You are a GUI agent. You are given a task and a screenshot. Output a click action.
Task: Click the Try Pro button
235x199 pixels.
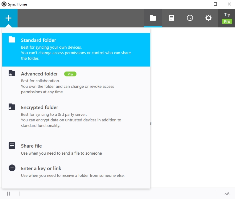[227, 18]
